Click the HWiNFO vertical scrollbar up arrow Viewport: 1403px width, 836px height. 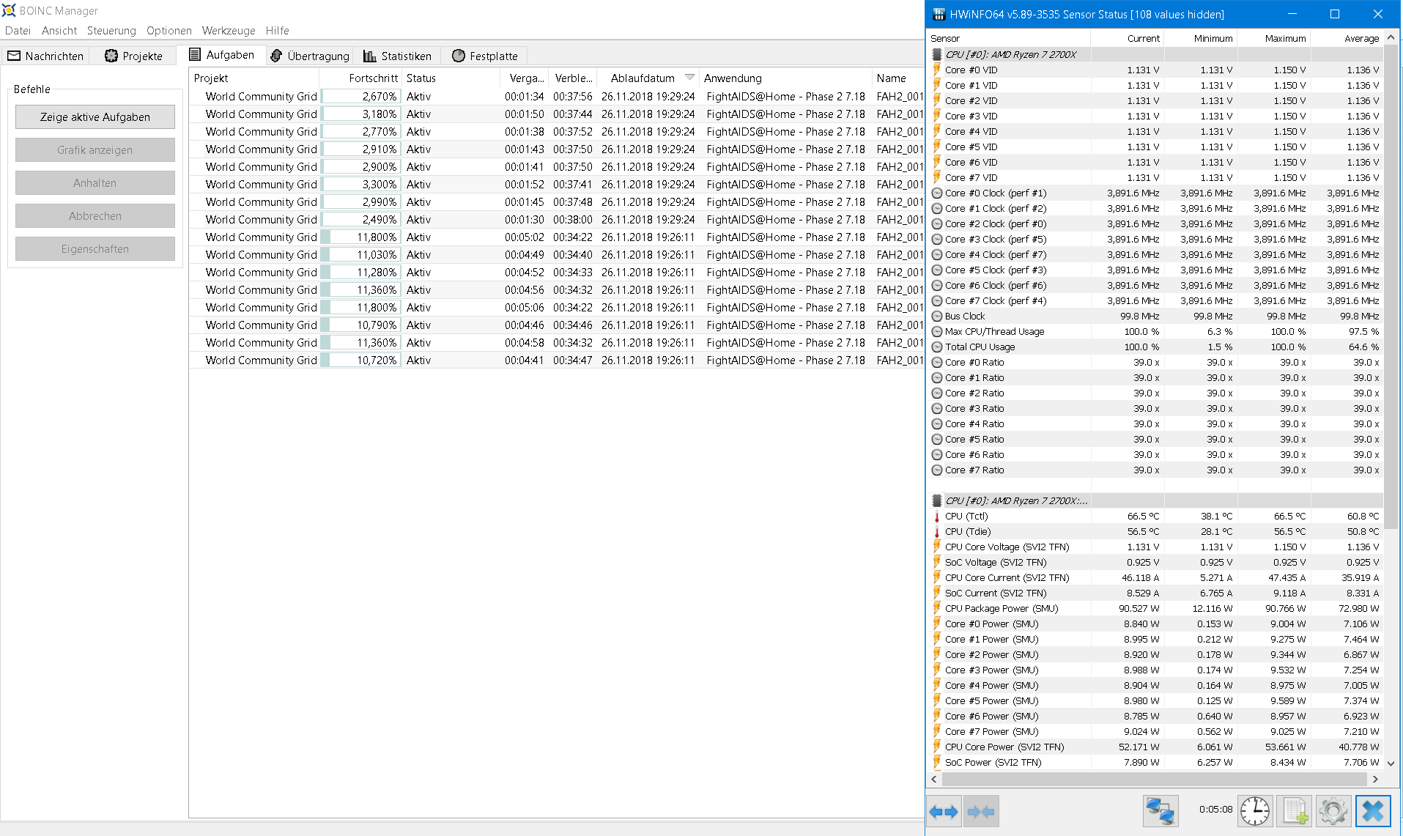(x=1391, y=37)
